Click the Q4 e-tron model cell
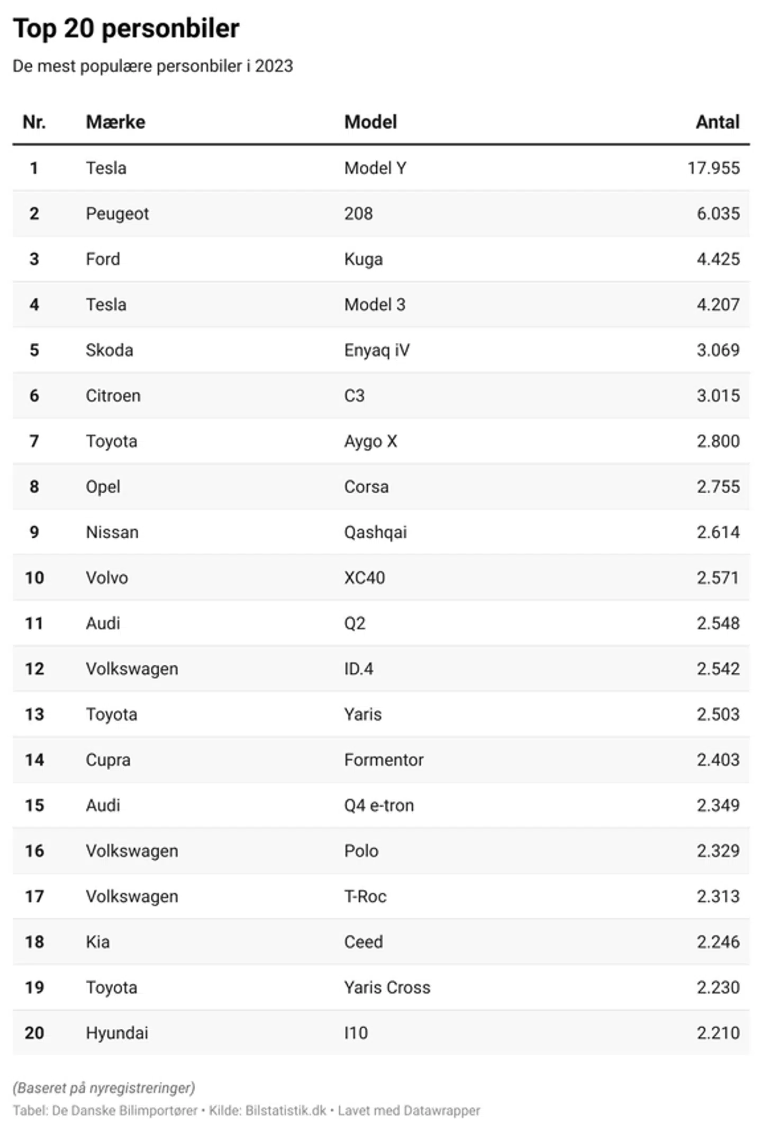The image size is (762, 1131). pos(379,806)
